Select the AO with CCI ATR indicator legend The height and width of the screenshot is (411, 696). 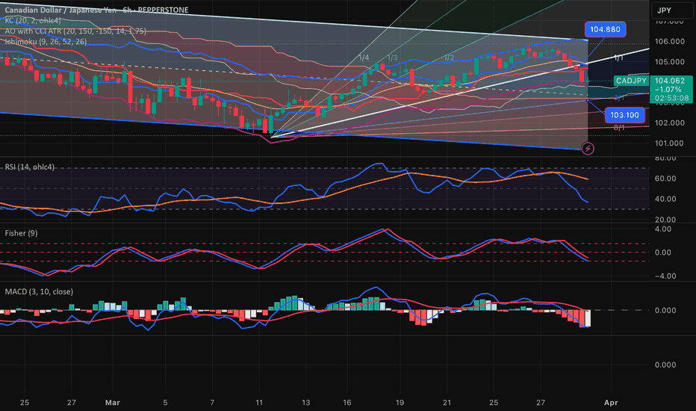[75, 31]
